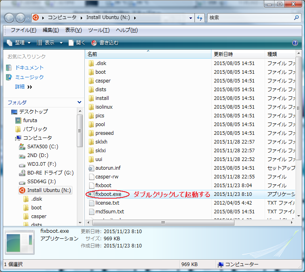Open the 編集(E) menu
The image size is (305, 272).
(x=51, y=30)
